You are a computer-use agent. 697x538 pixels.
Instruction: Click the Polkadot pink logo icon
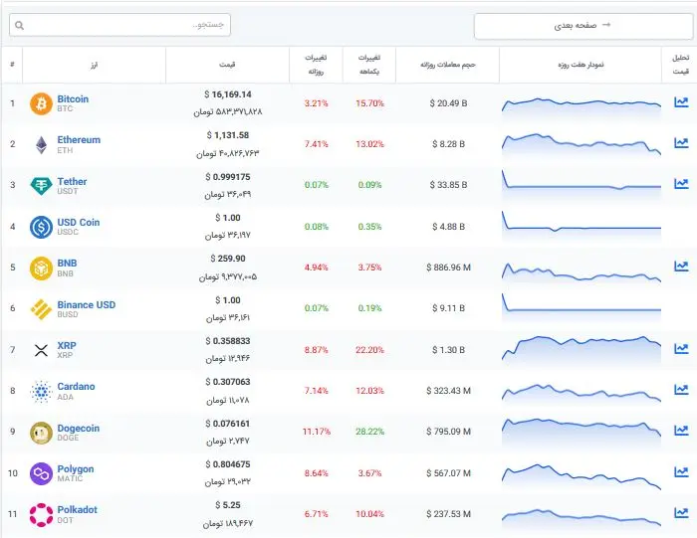[41, 515]
